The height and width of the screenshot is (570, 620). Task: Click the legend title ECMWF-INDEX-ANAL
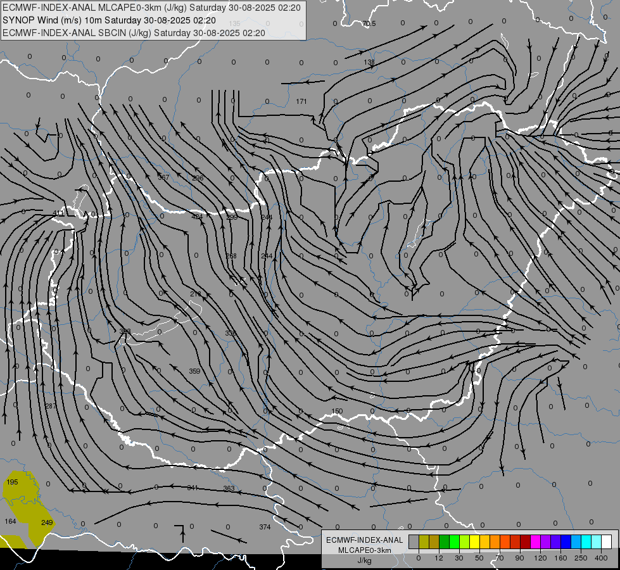point(365,540)
